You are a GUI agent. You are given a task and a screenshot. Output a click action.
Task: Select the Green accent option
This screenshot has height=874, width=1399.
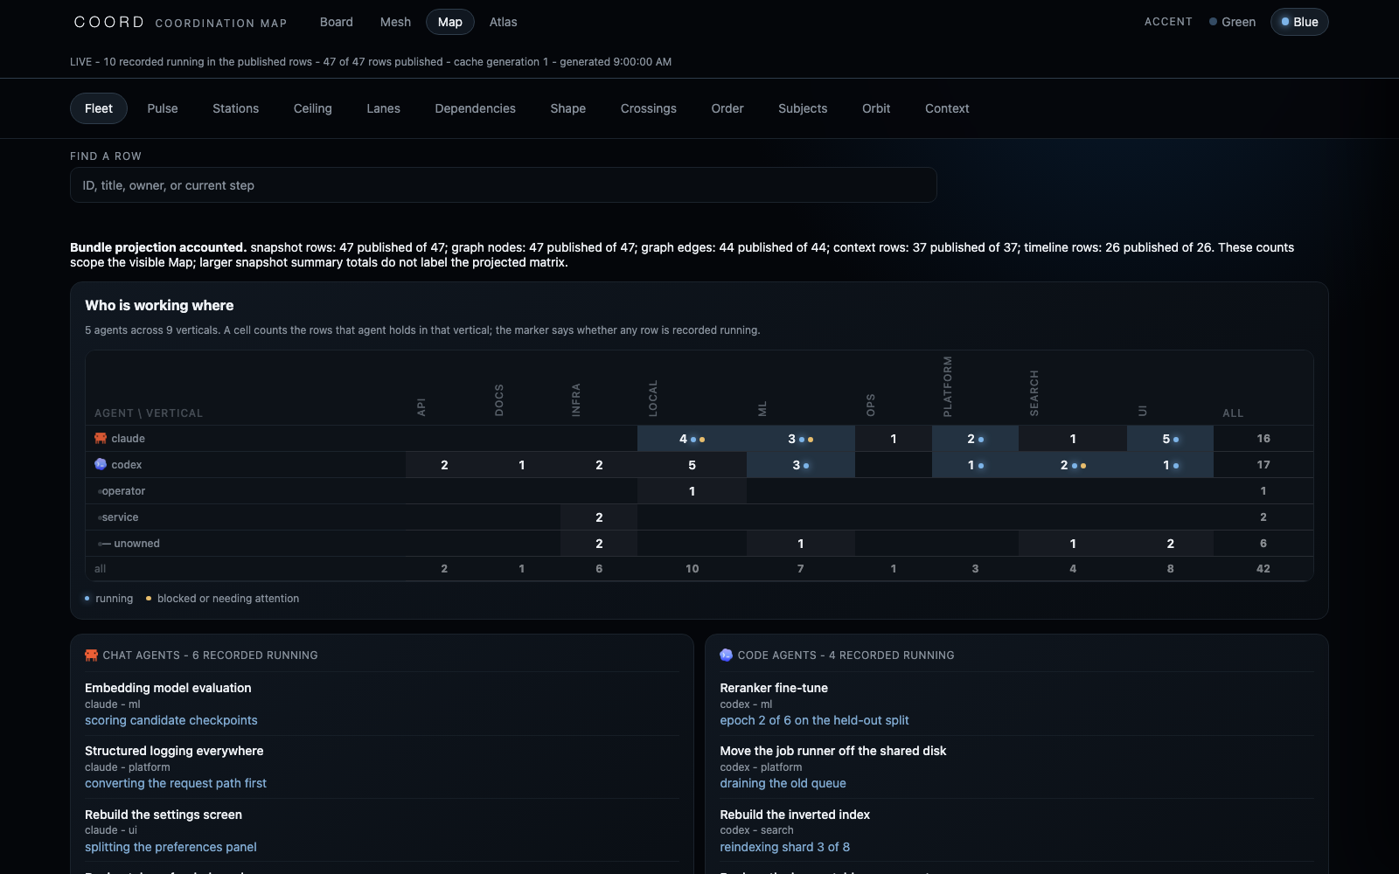tap(1232, 22)
